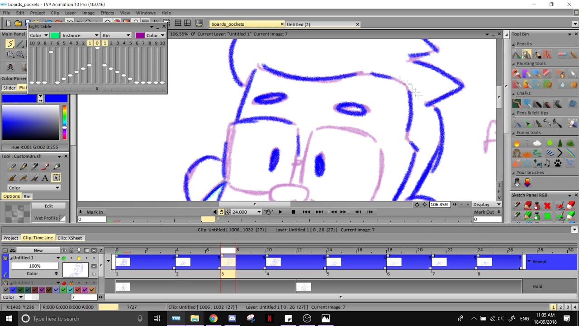Screen dimensions: 579x326
Task: Open the Color mode dropdown under the tools
Action: pos(34,188)
